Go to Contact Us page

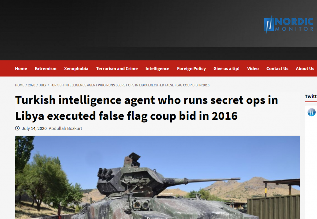(277, 68)
